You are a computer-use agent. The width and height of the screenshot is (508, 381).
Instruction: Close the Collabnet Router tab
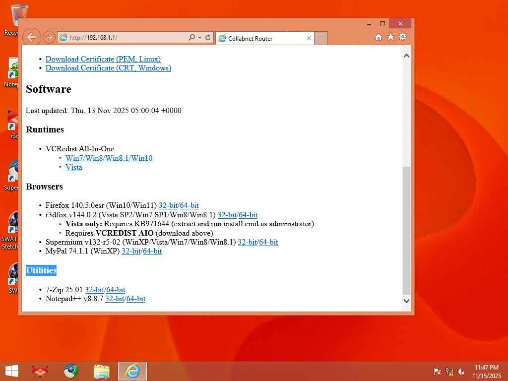click(309, 38)
